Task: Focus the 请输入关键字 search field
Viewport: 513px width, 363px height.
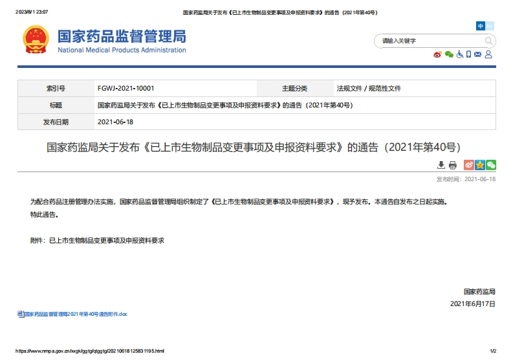Action: [x=430, y=41]
